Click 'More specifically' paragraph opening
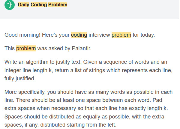Viewport: 180px width, 129px height. pyautogui.click(x=25, y=92)
